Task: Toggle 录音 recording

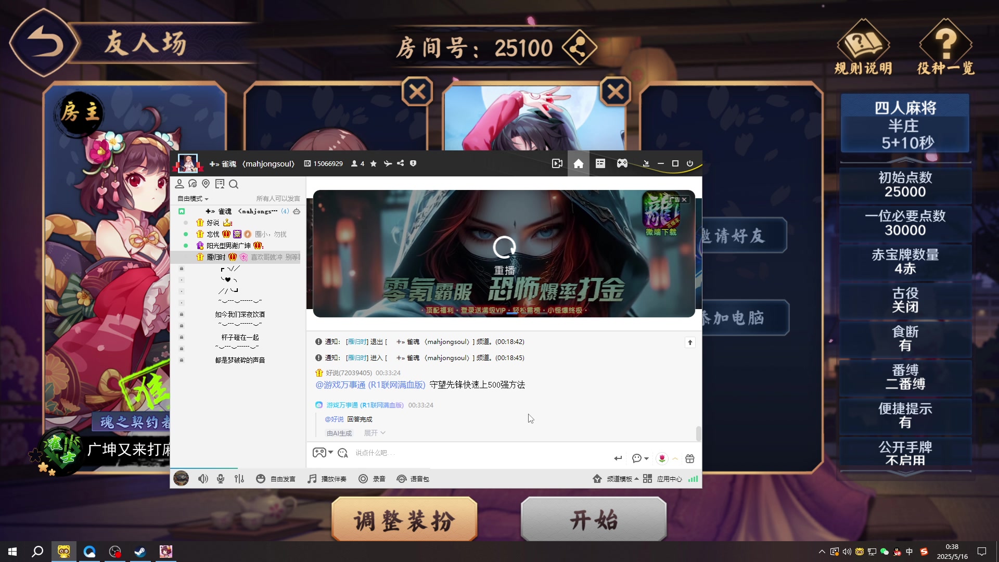Action: 372,479
